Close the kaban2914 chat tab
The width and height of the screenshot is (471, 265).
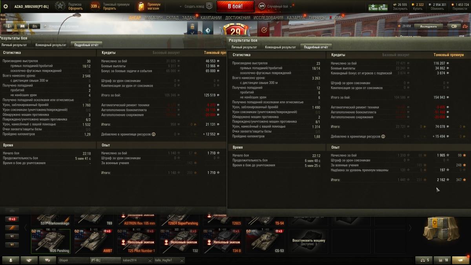click(x=150, y=260)
